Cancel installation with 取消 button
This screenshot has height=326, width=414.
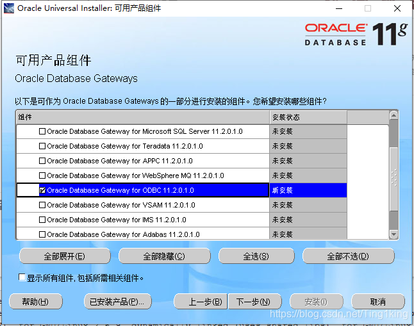378,302
